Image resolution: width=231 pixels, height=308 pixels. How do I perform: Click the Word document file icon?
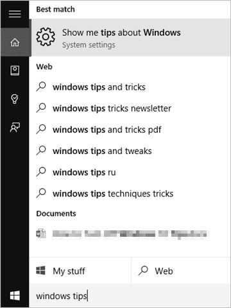coord(41,234)
